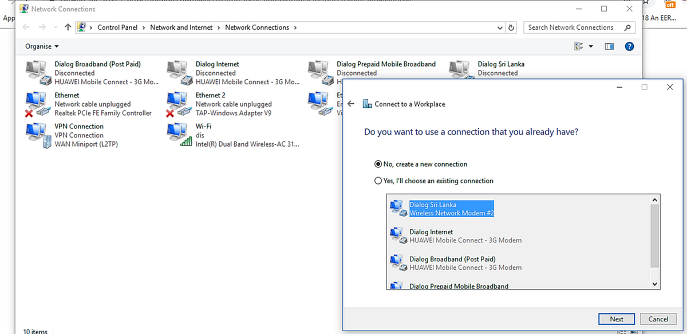Click the change view icon in the toolbar
Viewport: 687px width, 334px height.
click(579, 46)
